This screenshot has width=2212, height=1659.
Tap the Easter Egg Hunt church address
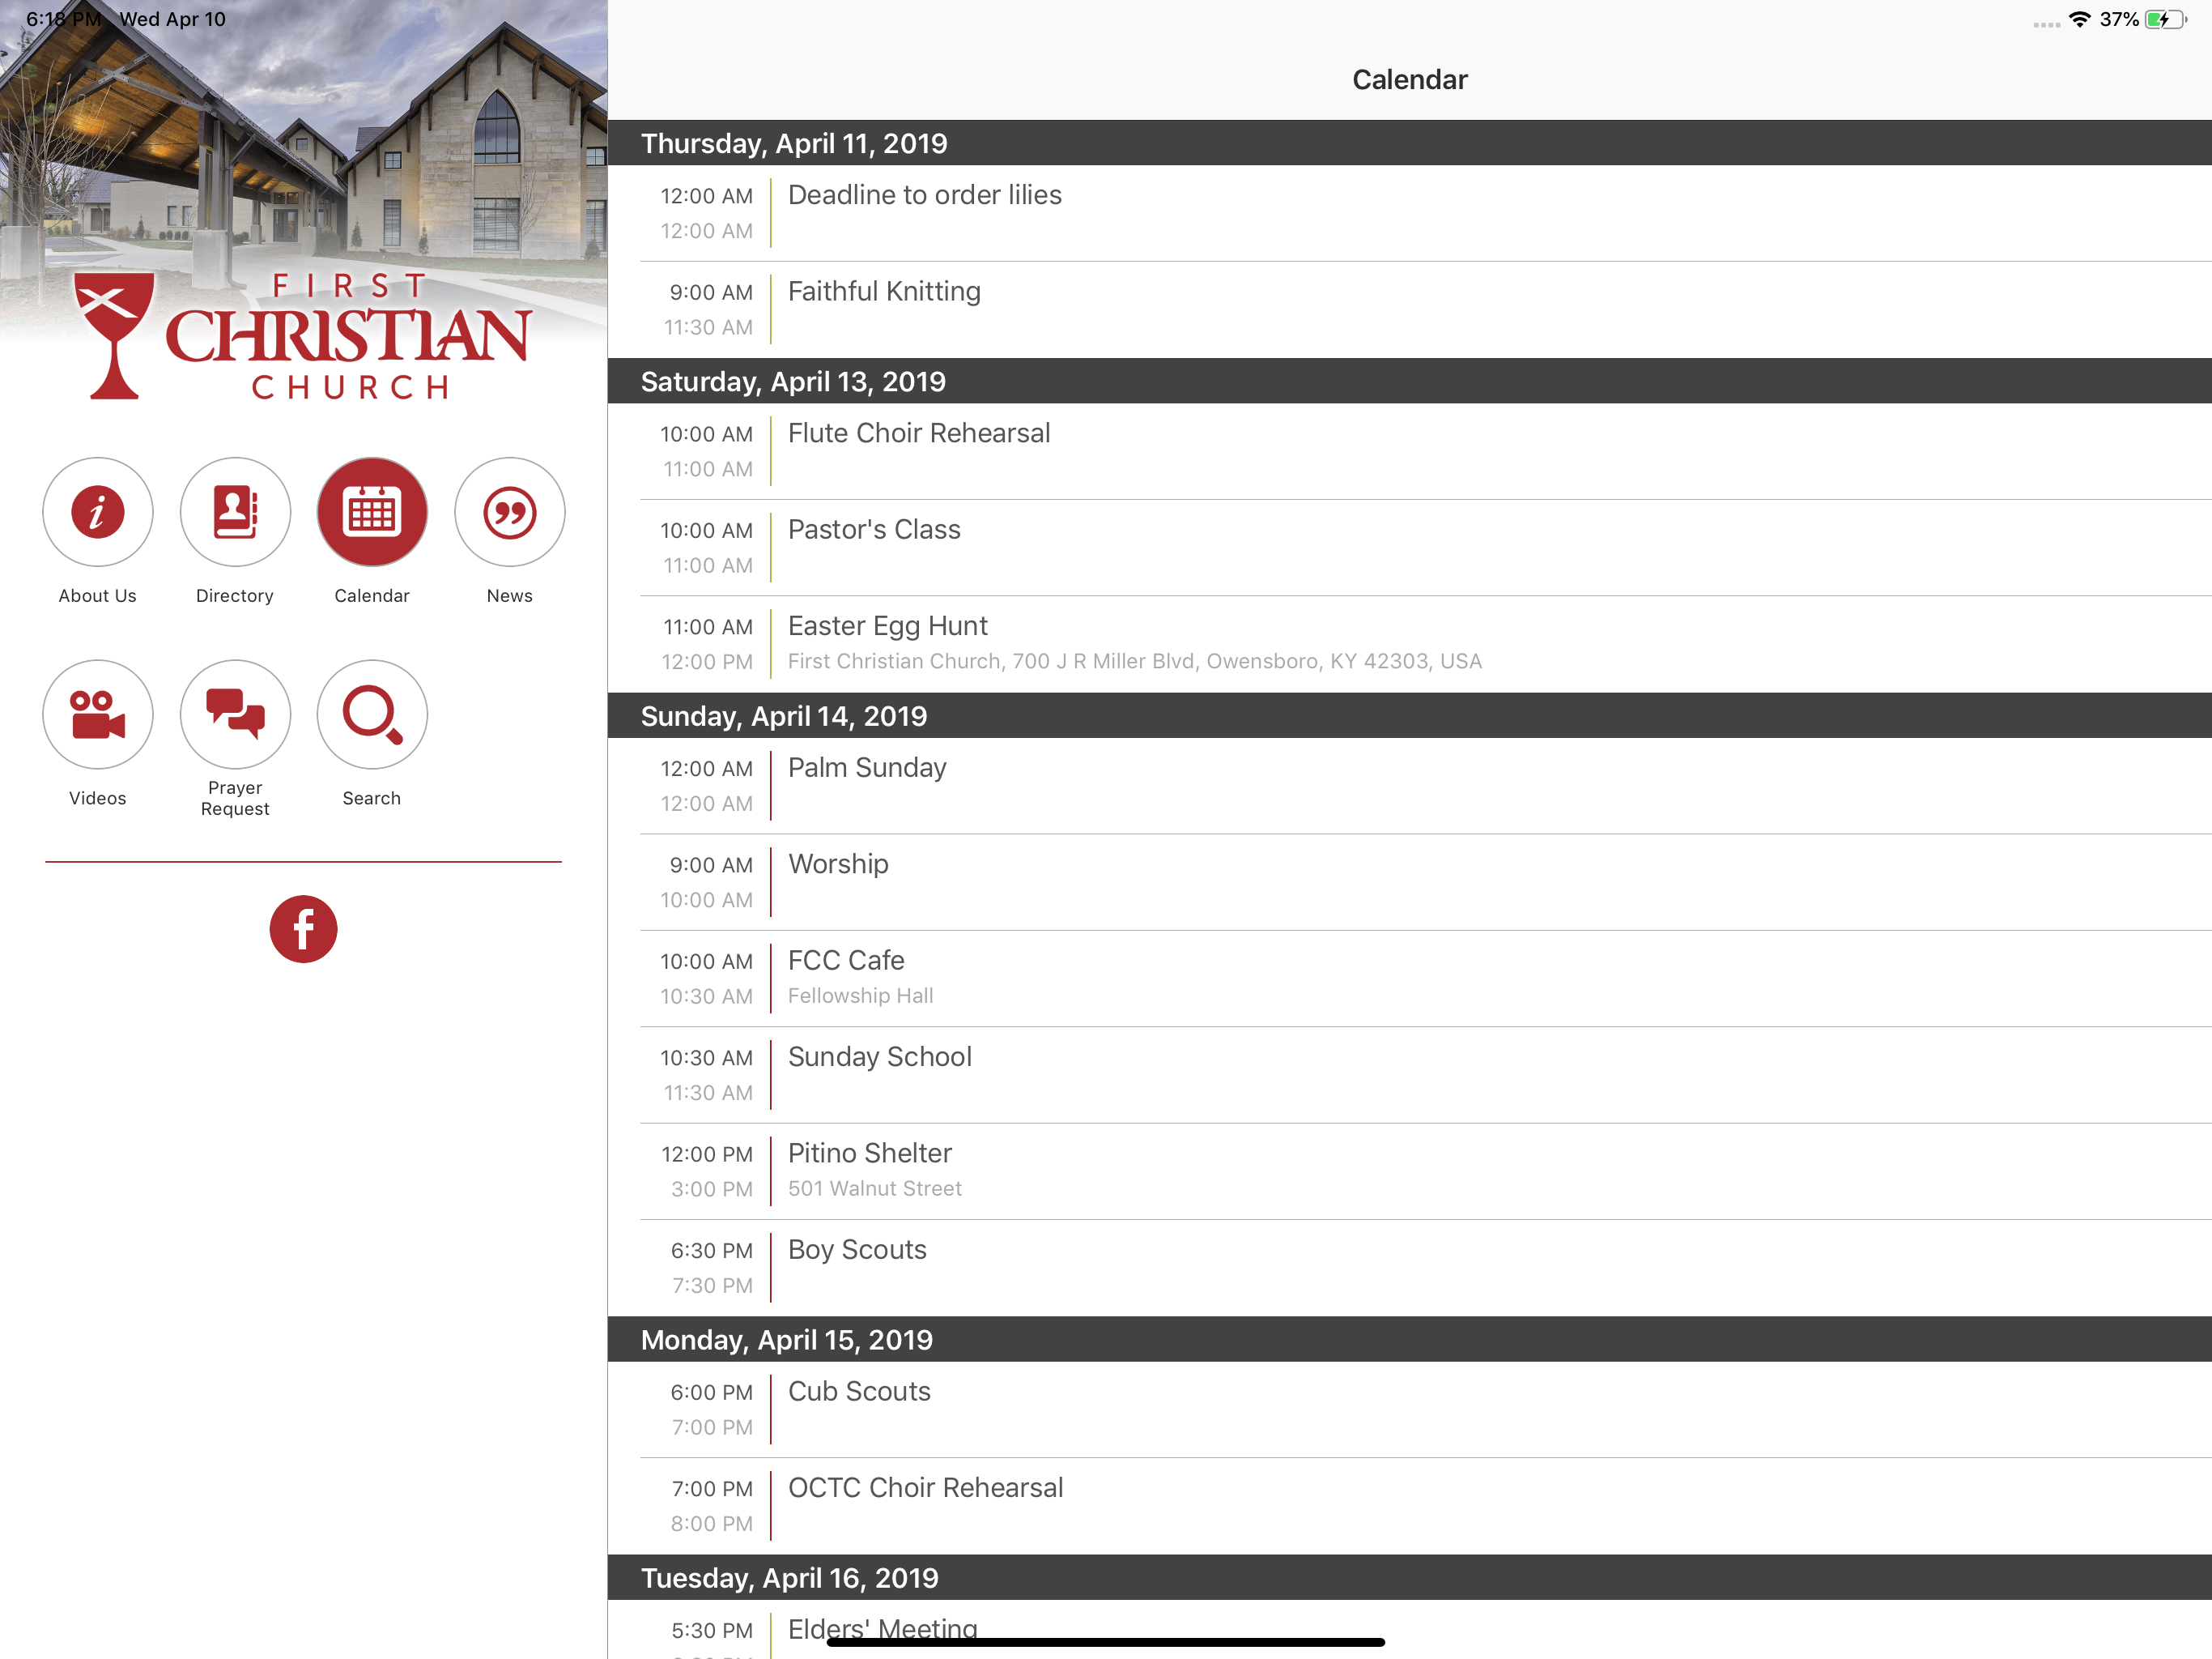coord(1134,661)
